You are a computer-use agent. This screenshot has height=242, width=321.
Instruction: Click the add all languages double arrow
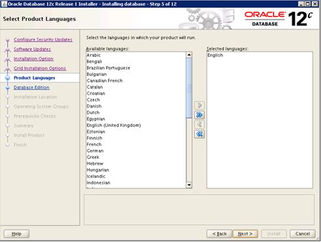click(199, 115)
